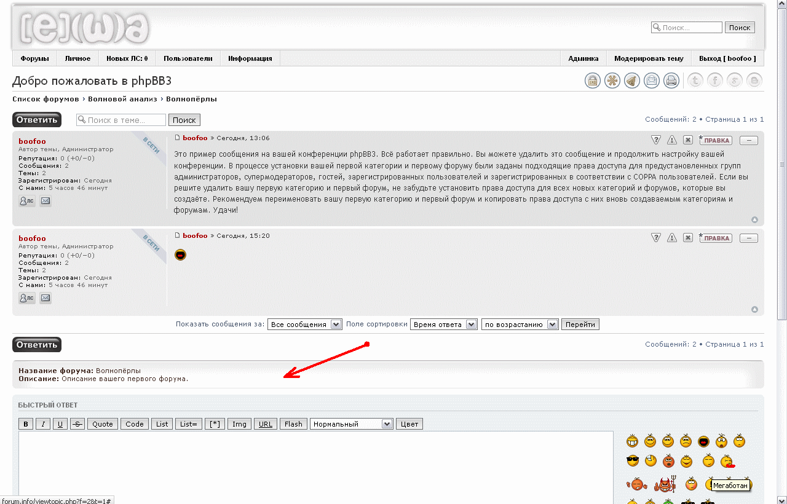
Task: Click the report warning triangle on first post
Action: tap(672, 140)
